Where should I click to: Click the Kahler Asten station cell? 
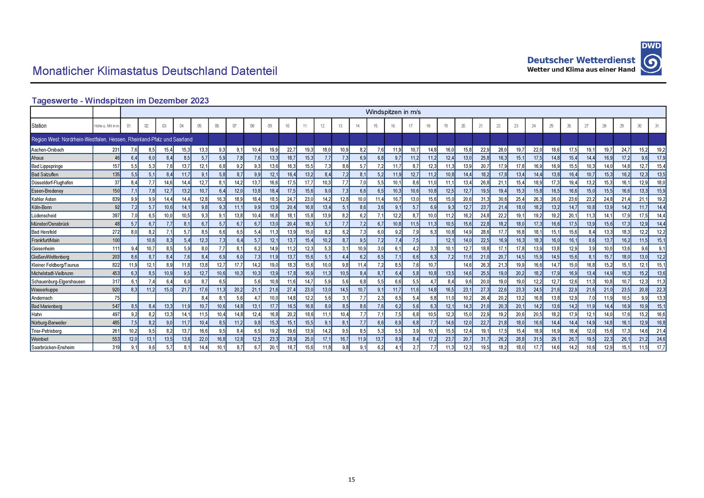click(44, 199)
